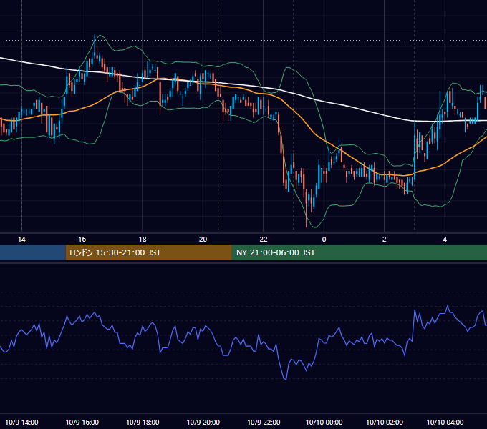
Task: Click the 10/9 18:00 date label
Action: [143, 422]
